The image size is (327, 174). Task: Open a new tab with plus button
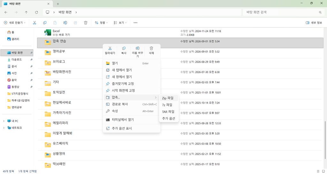pyautogui.click(x=58, y=4)
